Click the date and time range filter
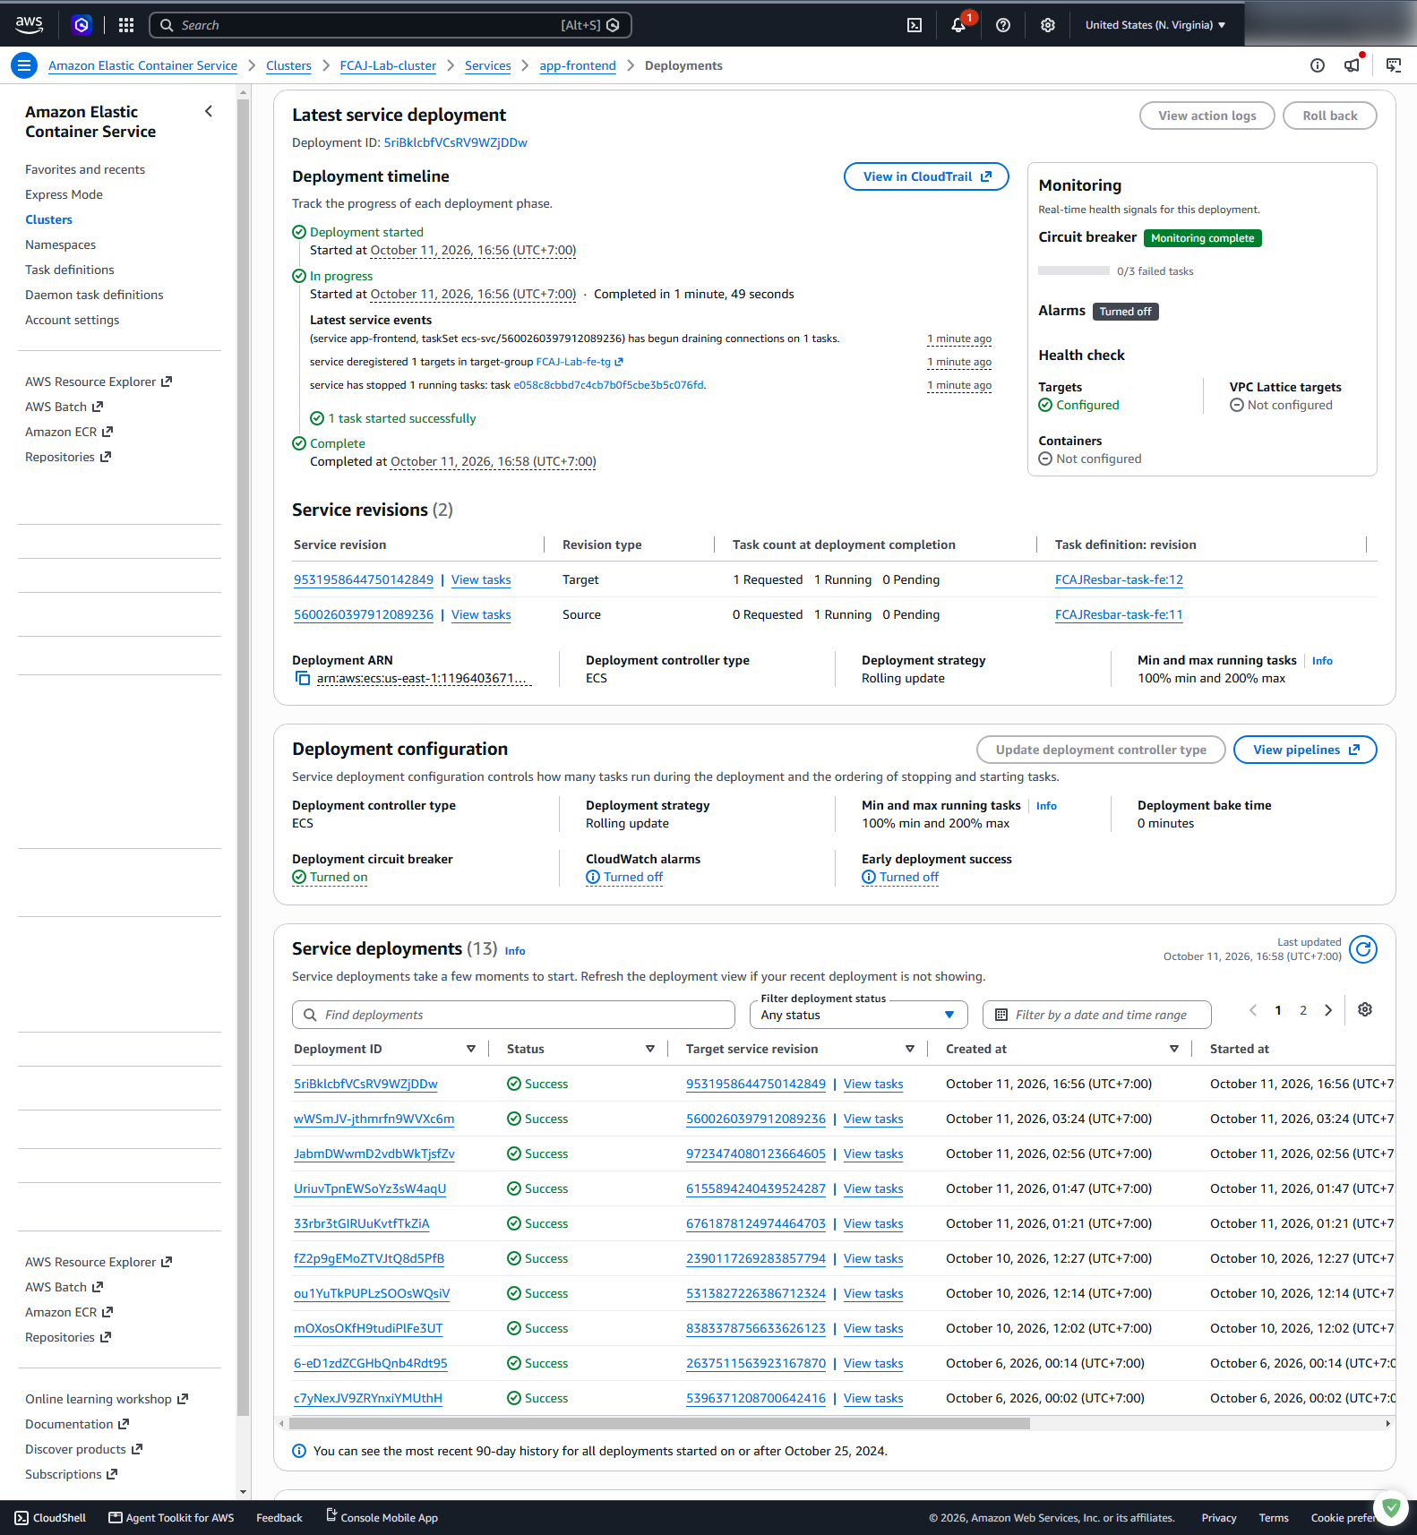 (x=1097, y=1015)
